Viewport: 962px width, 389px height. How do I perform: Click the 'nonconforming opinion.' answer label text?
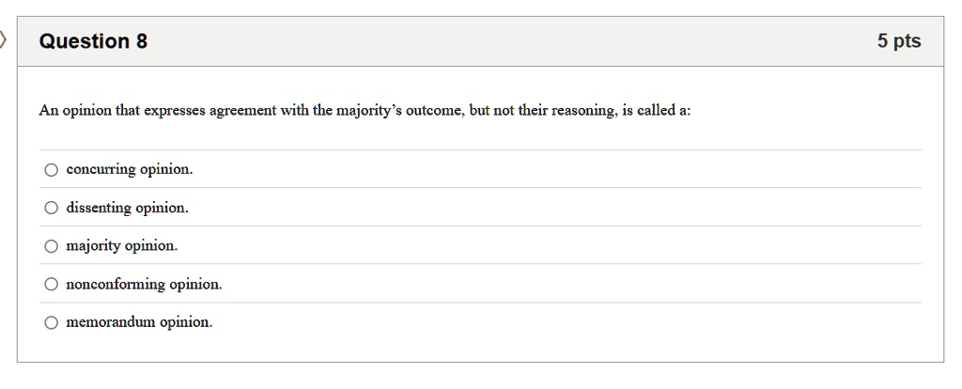pyautogui.click(x=144, y=284)
